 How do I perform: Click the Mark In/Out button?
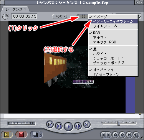point(106,135)
